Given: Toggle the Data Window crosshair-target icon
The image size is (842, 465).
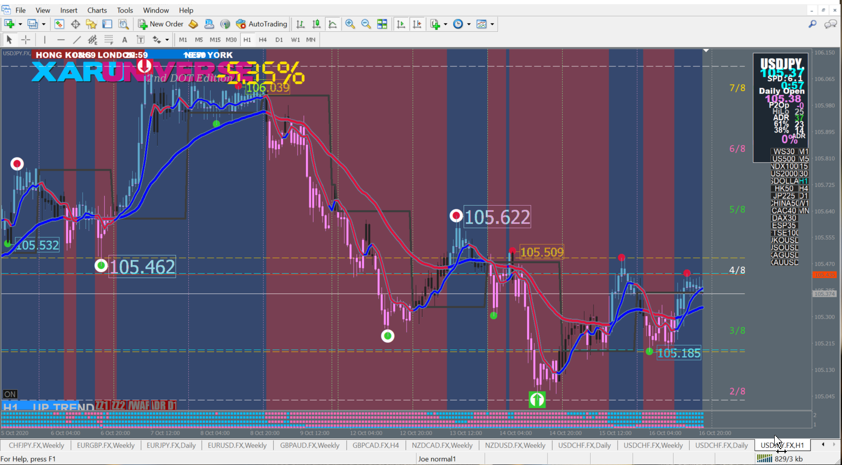Looking at the screenshot, I should pyautogui.click(x=75, y=24).
